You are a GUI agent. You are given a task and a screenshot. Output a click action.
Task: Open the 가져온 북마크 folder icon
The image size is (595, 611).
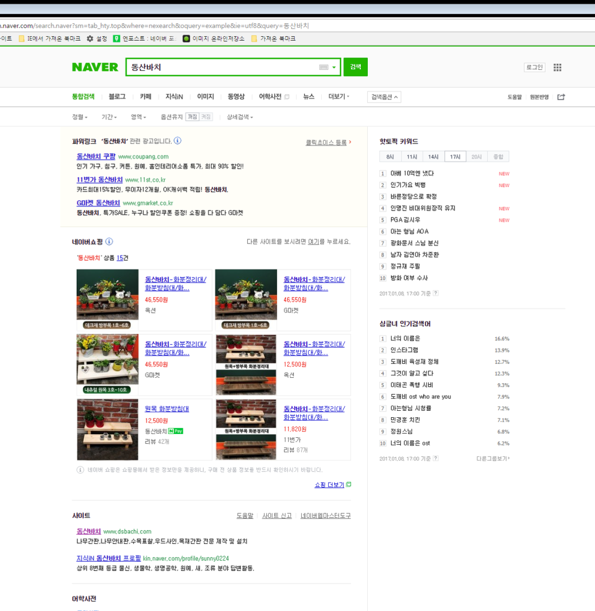254,38
